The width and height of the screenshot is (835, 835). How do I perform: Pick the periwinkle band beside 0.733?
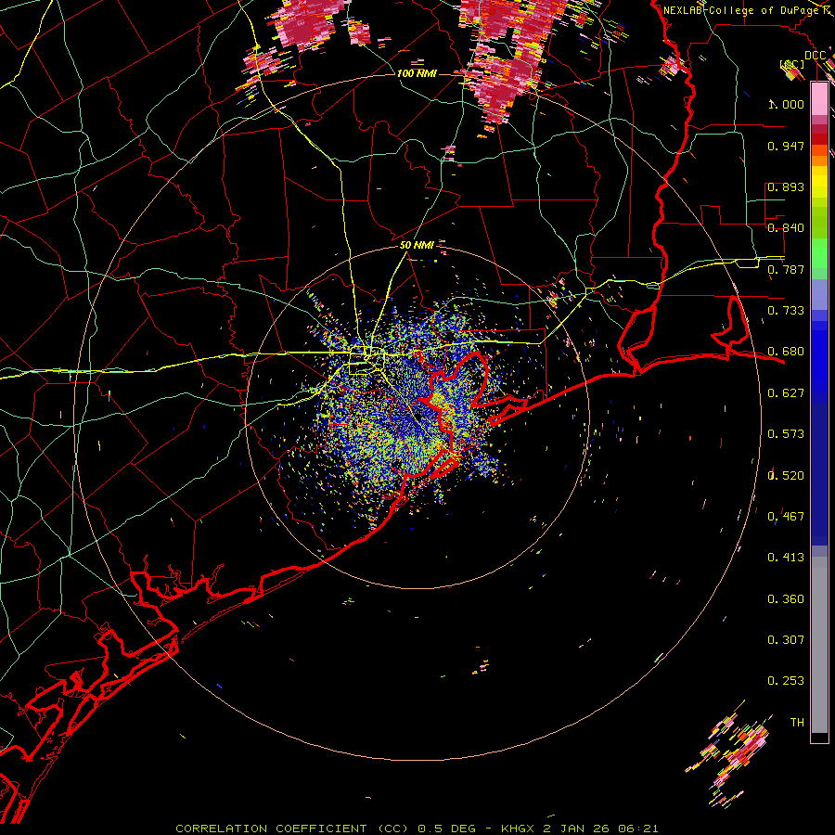(819, 294)
